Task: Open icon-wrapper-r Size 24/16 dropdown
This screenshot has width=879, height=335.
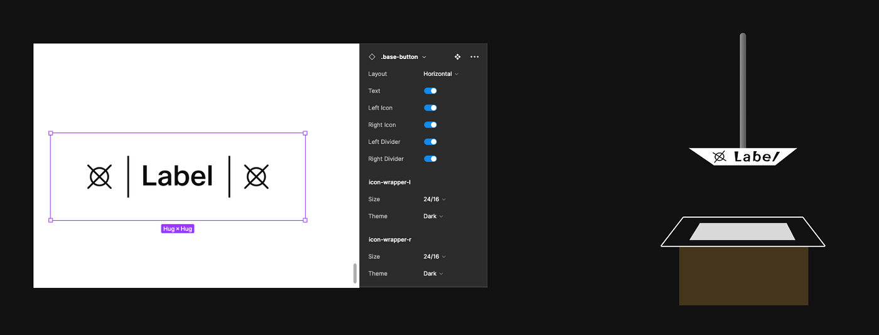Action: point(434,257)
